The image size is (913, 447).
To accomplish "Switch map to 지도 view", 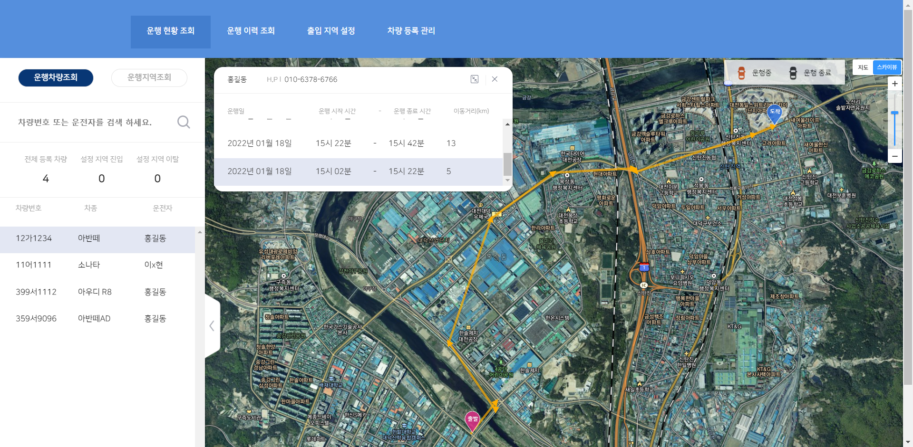I will [863, 67].
